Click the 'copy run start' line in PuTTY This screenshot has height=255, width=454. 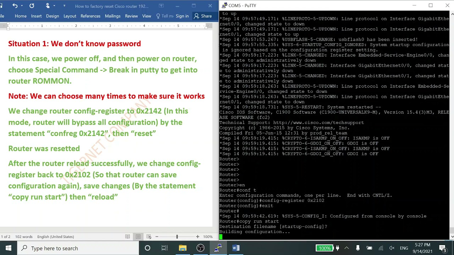249,221
